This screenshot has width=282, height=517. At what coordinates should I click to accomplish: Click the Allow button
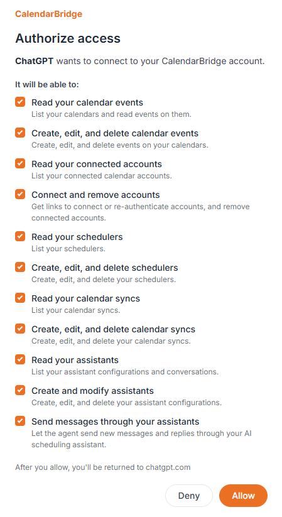click(243, 496)
